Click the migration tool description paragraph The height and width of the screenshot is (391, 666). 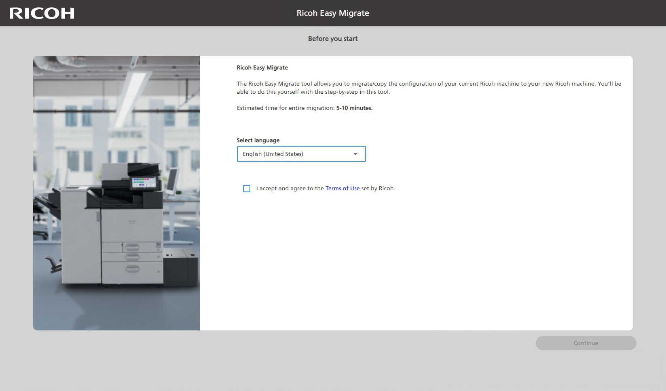click(x=429, y=88)
